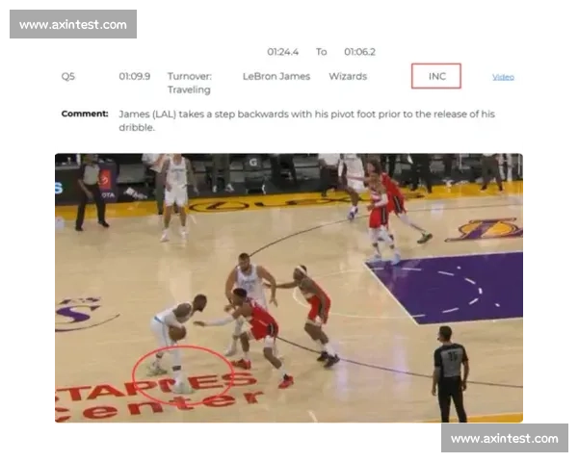Image resolution: width=578 pixels, height=462 pixels.
Task: Open the Video link in the play row
Action: 503,77
